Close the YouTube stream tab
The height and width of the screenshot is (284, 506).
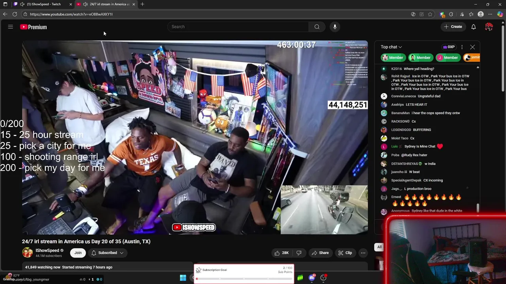[x=134, y=4]
